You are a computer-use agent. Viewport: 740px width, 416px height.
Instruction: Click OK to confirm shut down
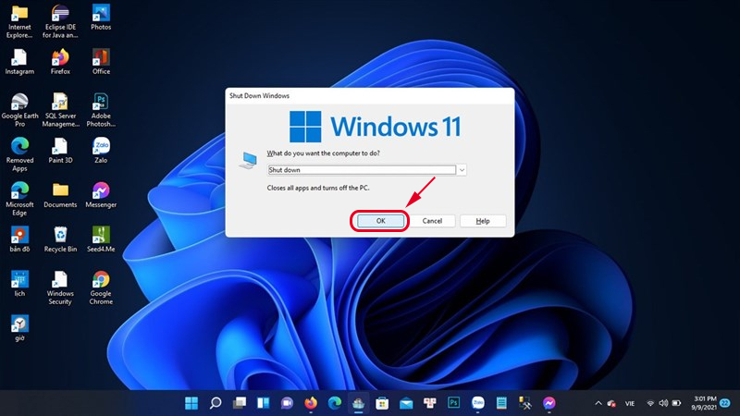(379, 221)
